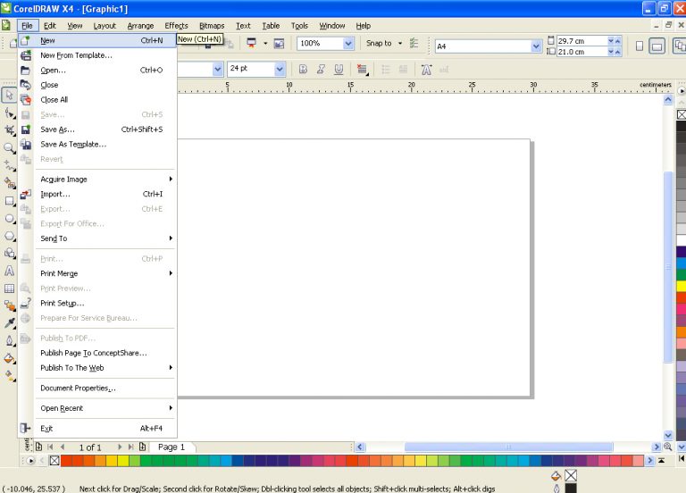This screenshot has width=686, height=493.
Task: Toggle Underline text formatting
Action: (339, 69)
